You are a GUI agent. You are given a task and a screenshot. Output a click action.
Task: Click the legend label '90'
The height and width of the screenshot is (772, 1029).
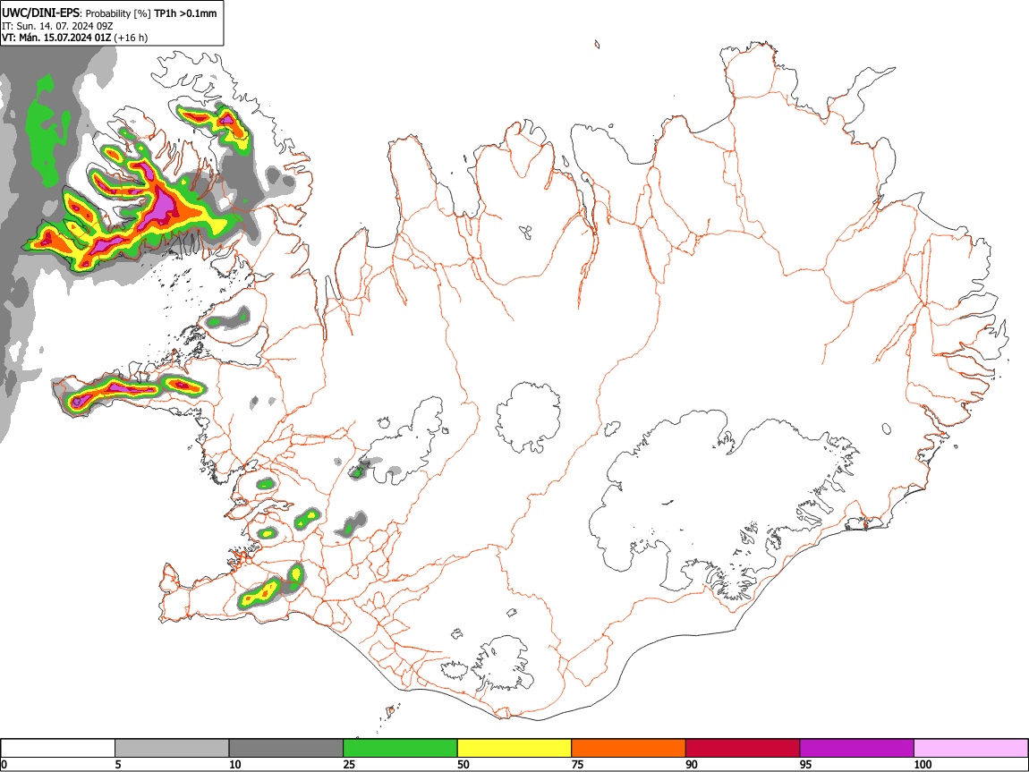(x=692, y=764)
